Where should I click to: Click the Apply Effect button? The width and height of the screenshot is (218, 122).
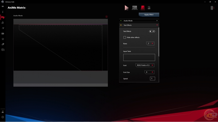(149, 15)
